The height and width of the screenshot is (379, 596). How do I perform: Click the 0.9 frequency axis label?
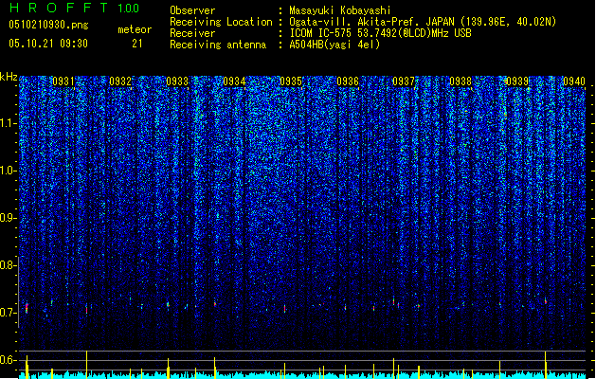(8, 218)
